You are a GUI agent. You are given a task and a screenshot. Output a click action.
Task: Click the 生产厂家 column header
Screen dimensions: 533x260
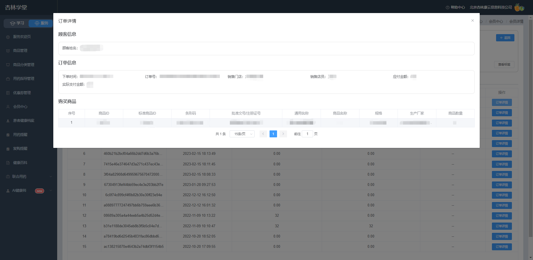[417, 113]
